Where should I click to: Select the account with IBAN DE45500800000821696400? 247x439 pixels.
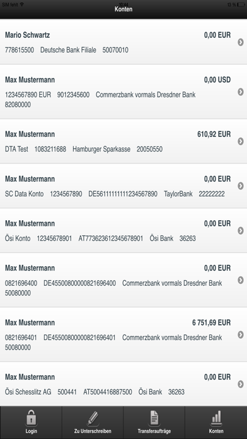(x=123, y=280)
